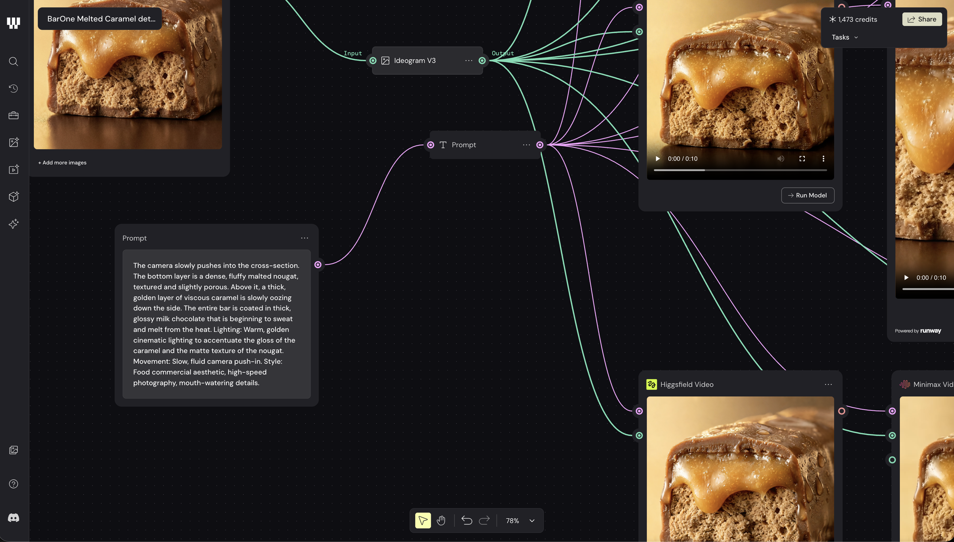Open the 3D cube models icon
Viewport: 954px width, 542px height.
pyautogui.click(x=13, y=196)
